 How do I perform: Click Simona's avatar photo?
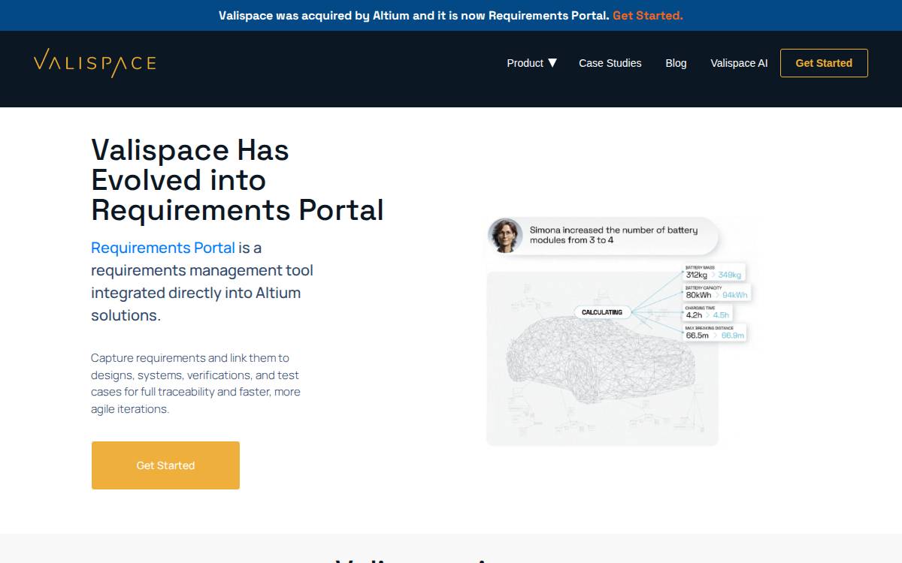pyautogui.click(x=505, y=235)
